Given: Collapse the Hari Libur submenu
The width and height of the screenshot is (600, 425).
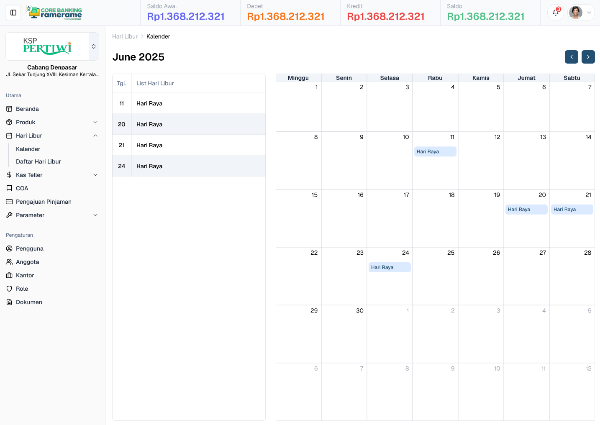Looking at the screenshot, I should click(x=95, y=136).
